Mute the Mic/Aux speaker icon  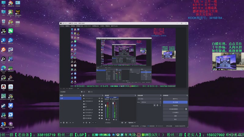click(x=114, y=120)
